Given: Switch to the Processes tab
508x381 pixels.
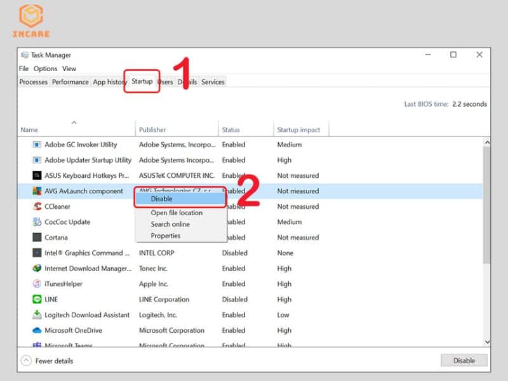Looking at the screenshot, I should [34, 82].
